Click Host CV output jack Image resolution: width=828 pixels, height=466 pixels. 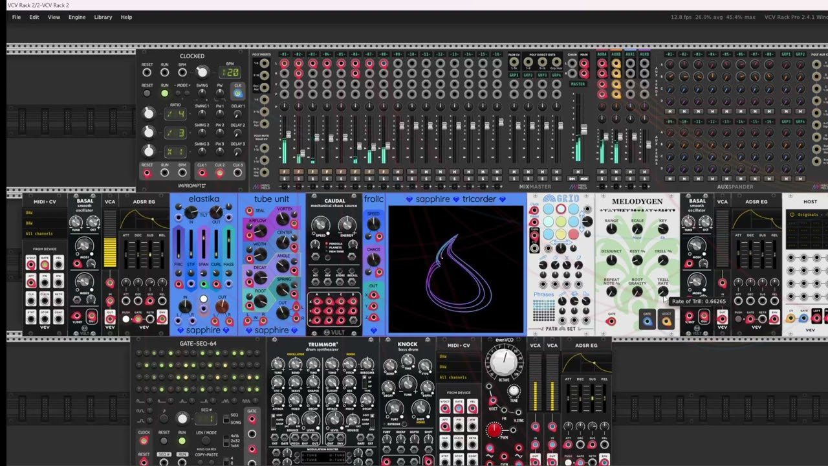pyautogui.click(x=790, y=318)
